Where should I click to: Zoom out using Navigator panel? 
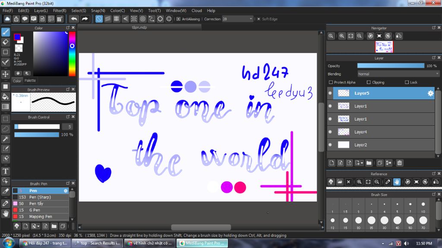click(x=360, y=36)
